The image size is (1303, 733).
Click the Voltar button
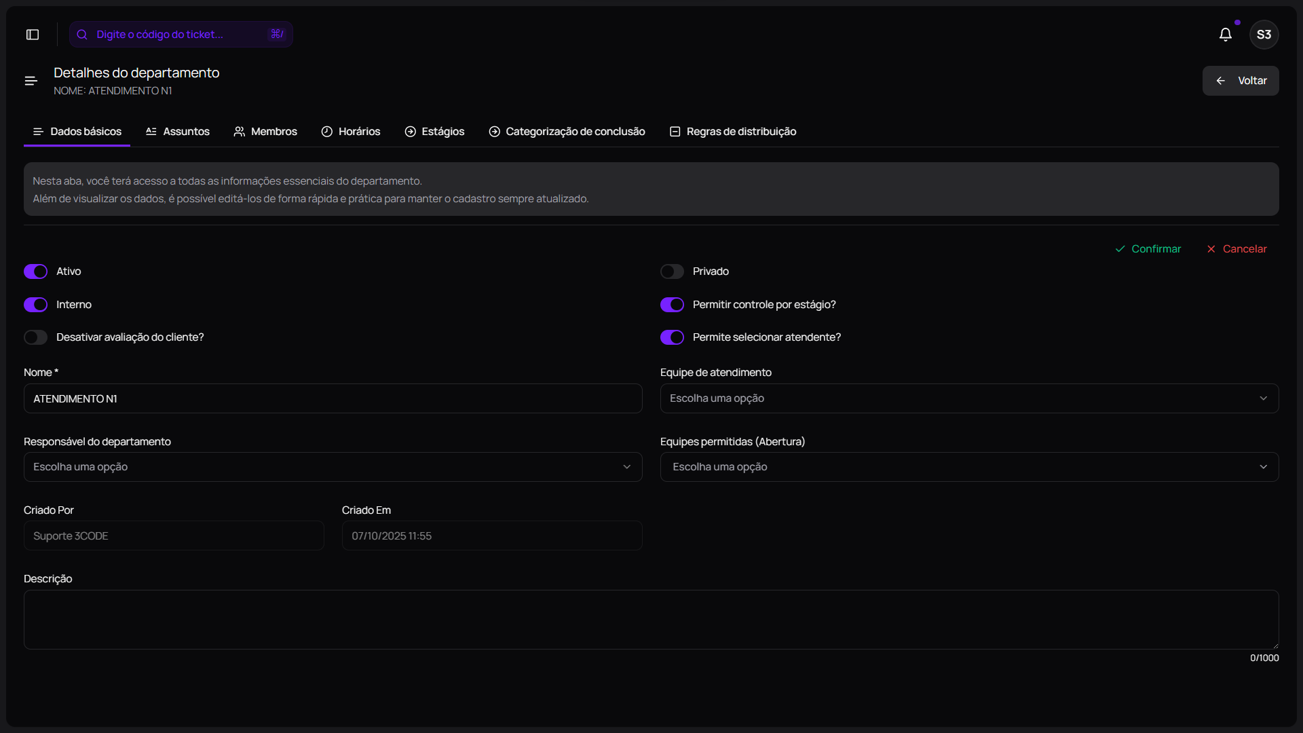pos(1241,81)
